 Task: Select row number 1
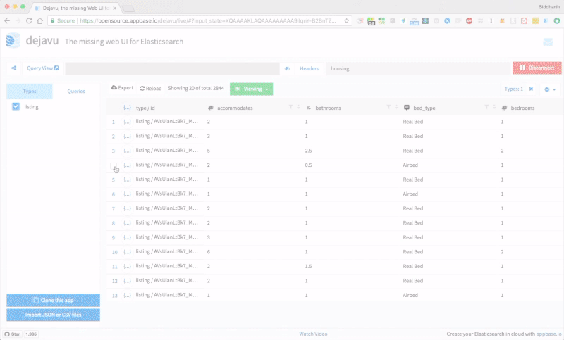pyautogui.click(x=114, y=122)
